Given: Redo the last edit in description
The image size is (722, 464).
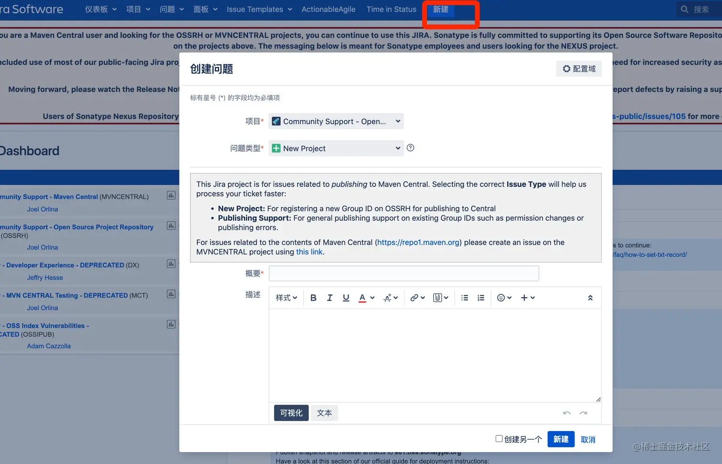Looking at the screenshot, I should point(583,413).
